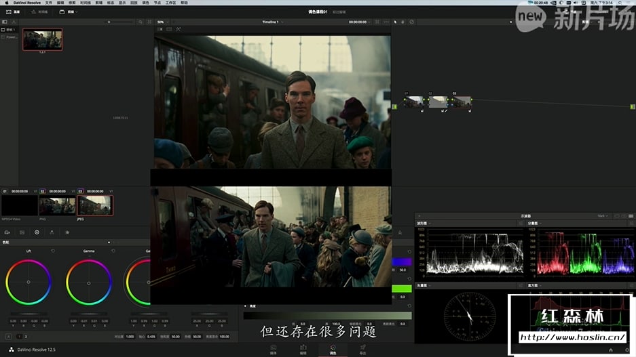Select clip 02 PNG thumbnail in timeline

pos(57,206)
